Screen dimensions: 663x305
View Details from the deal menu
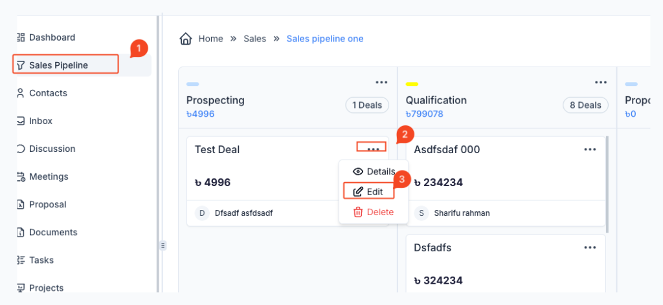(374, 171)
